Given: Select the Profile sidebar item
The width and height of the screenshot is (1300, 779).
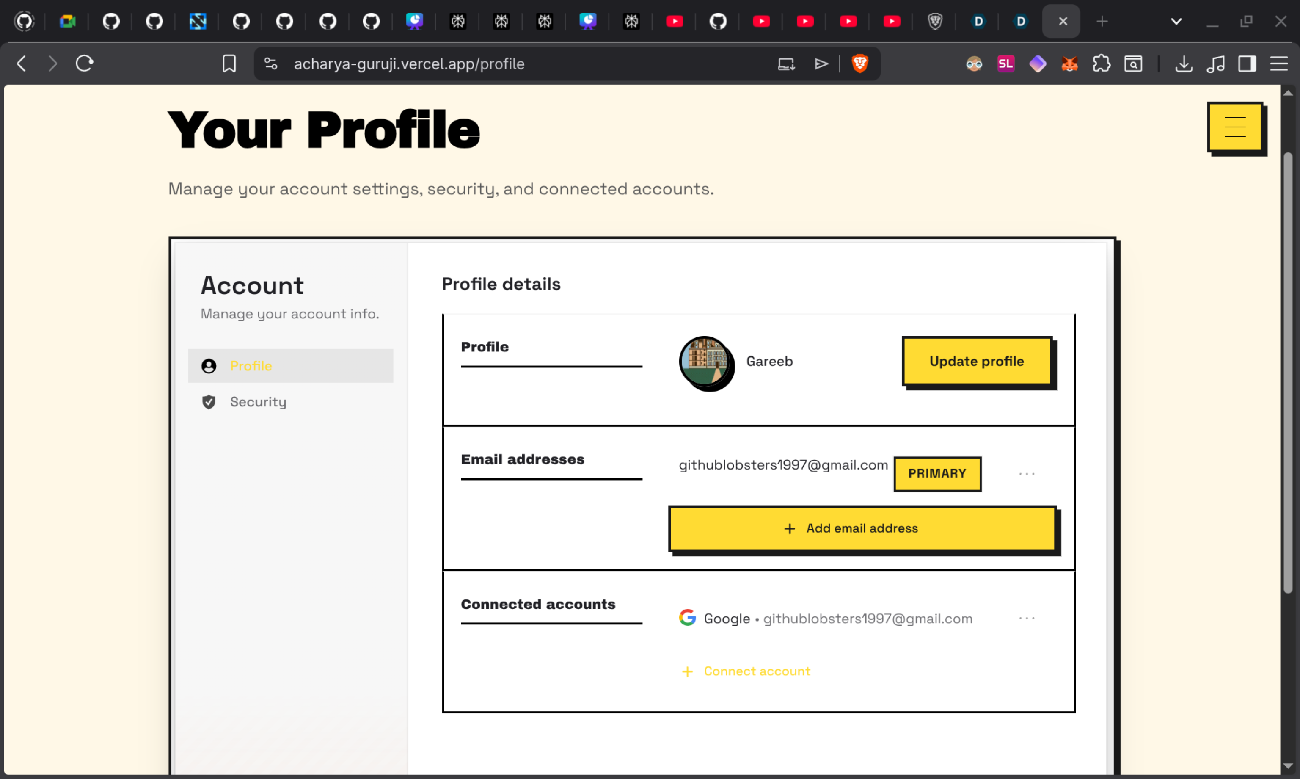Looking at the screenshot, I should pos(251,366).
